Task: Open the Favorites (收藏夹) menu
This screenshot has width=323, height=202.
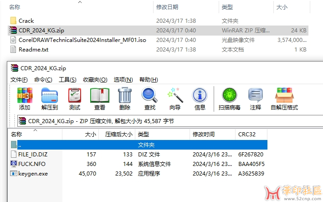Action: (95, 79)
